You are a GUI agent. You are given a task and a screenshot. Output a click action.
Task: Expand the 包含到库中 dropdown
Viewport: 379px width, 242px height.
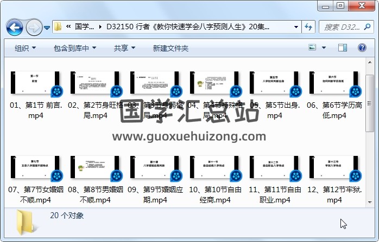76,48
